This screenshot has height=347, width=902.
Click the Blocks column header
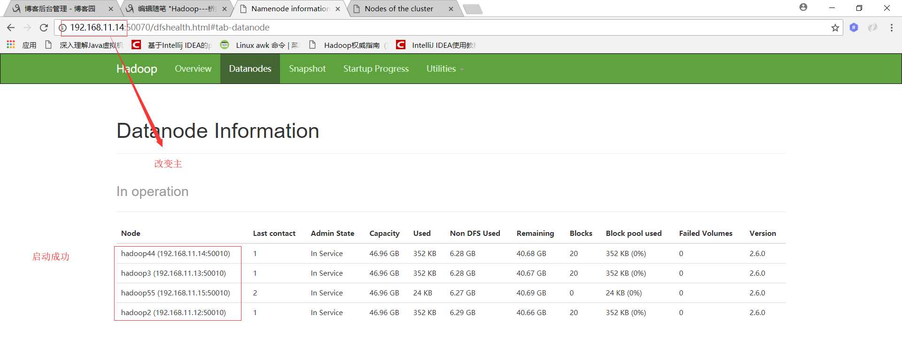581,233
